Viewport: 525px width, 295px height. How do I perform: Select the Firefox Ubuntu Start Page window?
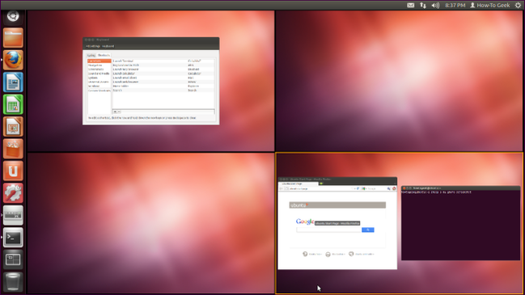(337, 223)
